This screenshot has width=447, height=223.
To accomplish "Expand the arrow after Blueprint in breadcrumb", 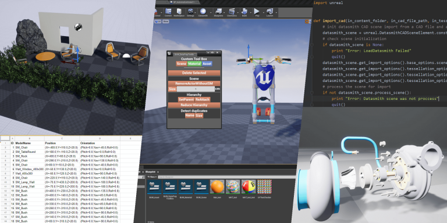I will (x=158, y=172).
